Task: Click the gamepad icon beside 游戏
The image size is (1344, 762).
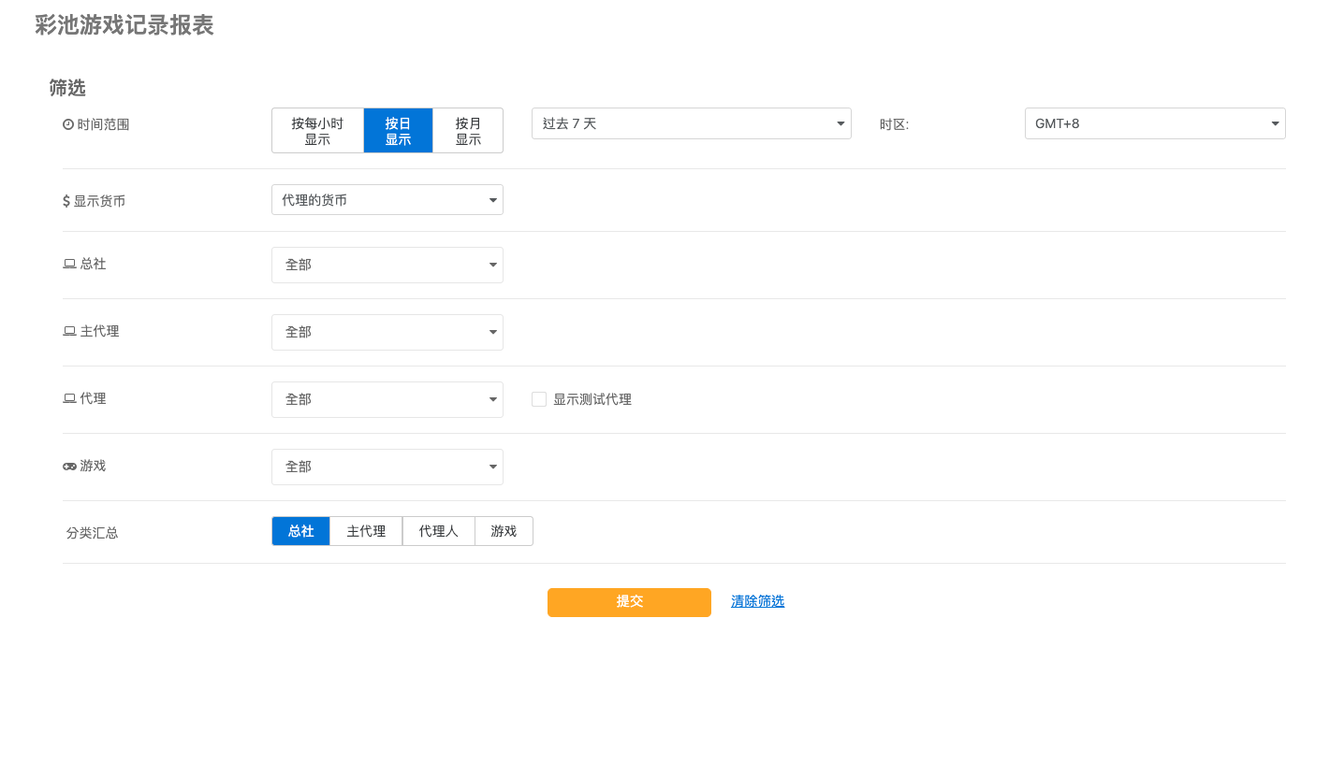Action: [69, 467]
